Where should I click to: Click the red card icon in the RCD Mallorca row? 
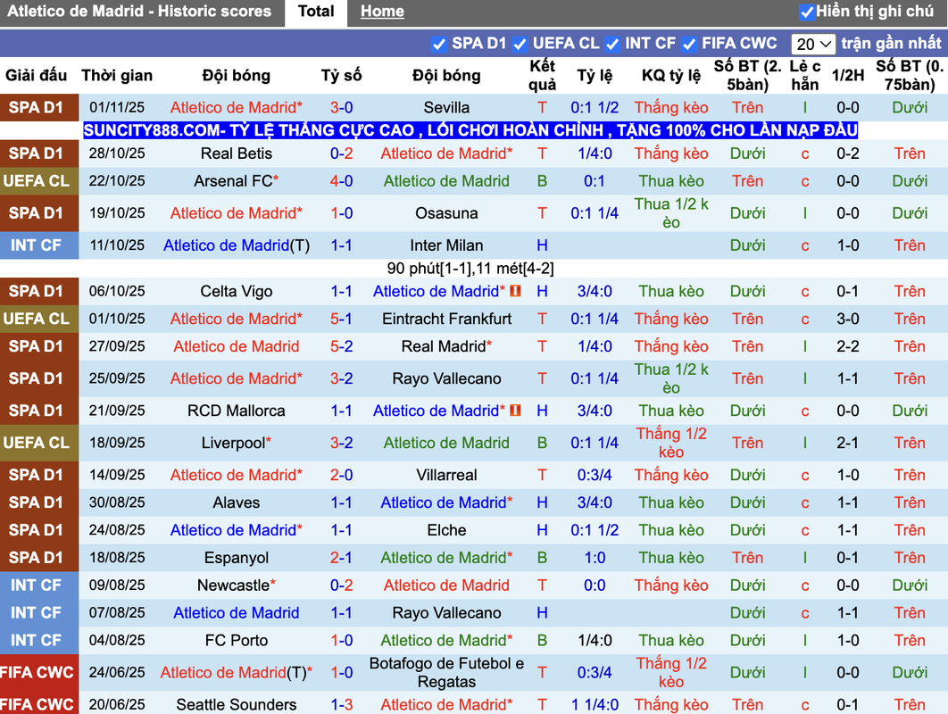(x=515, y=411)
